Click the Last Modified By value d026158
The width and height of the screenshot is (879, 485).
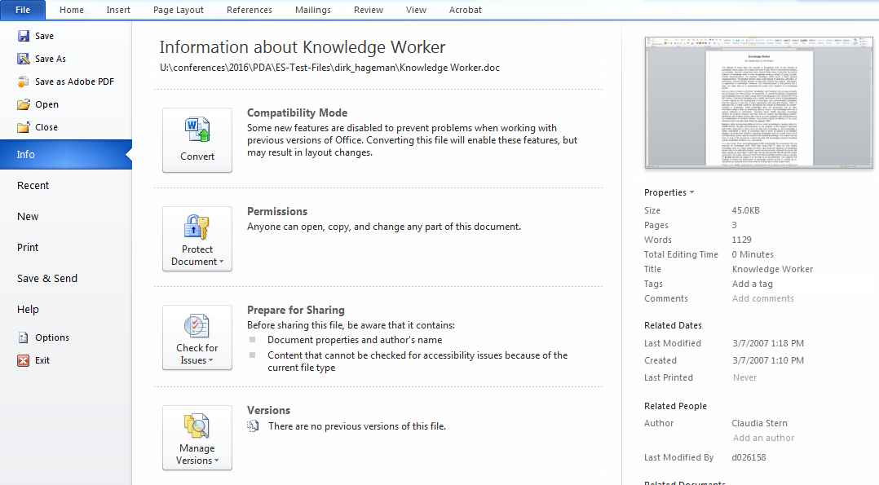point(749,457)
